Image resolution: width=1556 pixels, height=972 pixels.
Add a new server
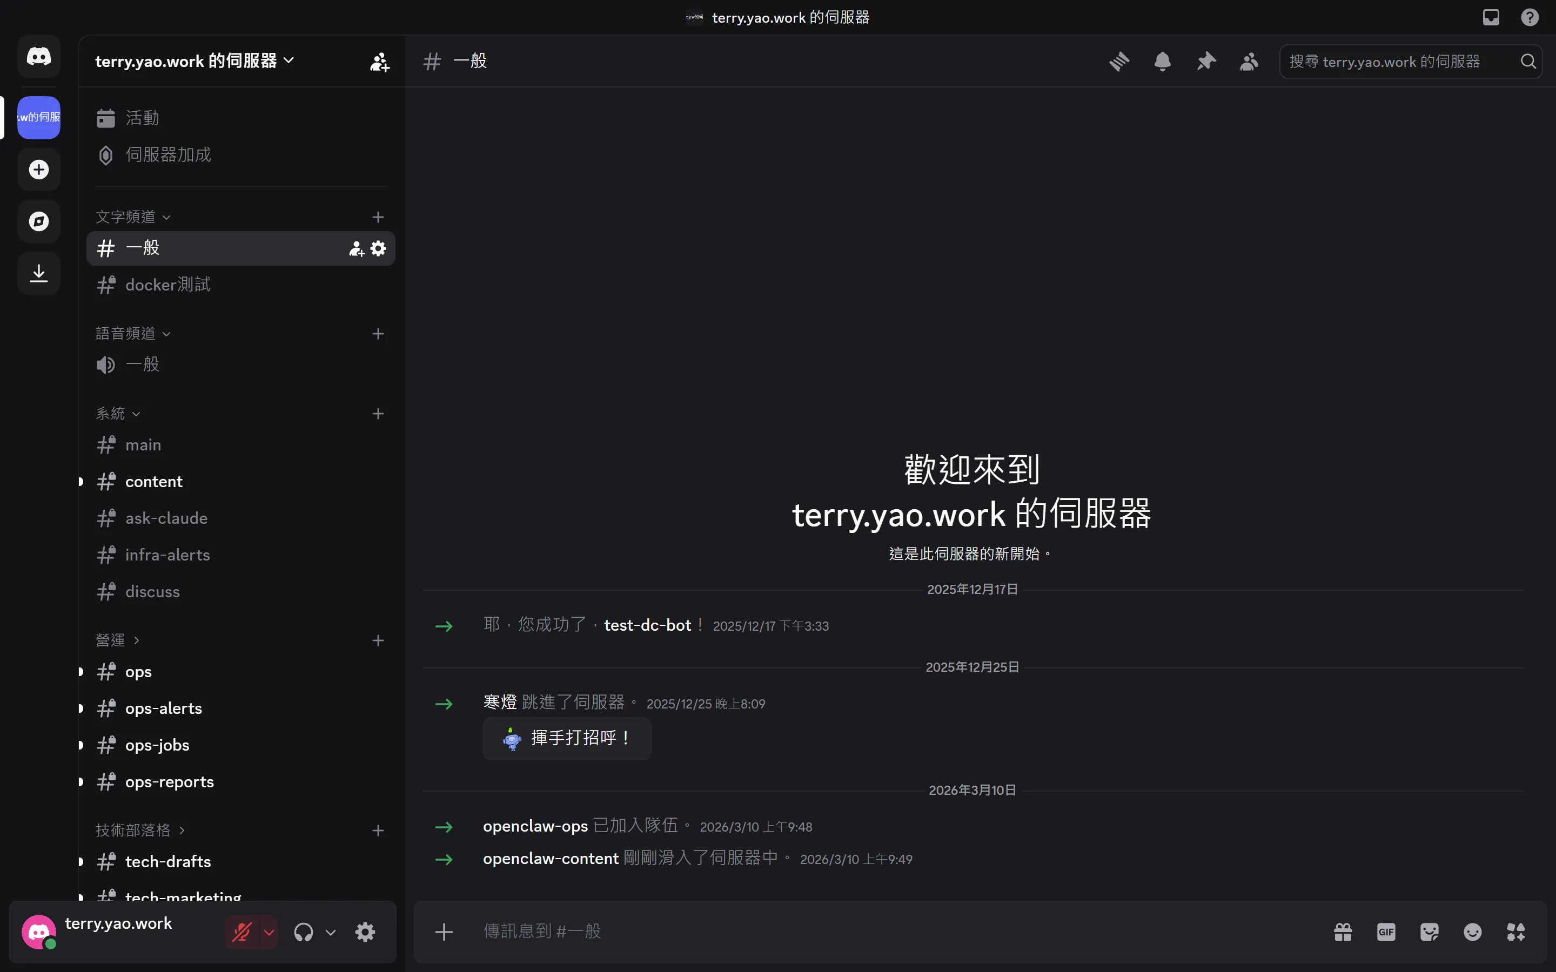tap(38, 170)
